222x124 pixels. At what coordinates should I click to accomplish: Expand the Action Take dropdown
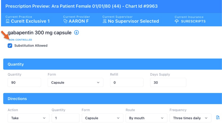28,118
